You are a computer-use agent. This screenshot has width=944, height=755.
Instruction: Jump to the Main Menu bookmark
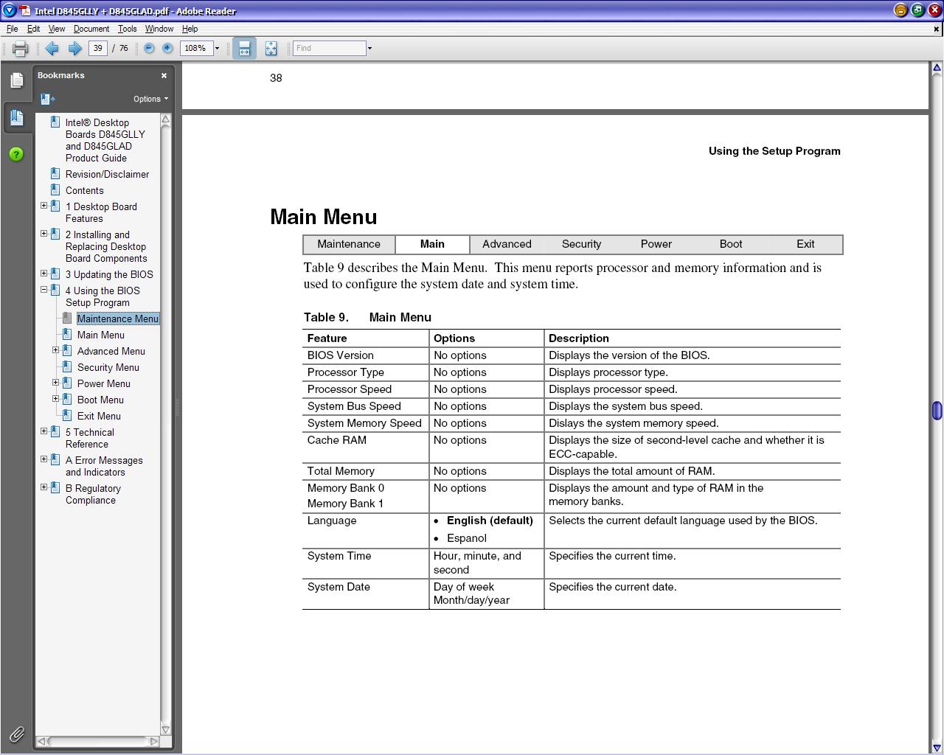pyautogui.click(x=101, y=335)
